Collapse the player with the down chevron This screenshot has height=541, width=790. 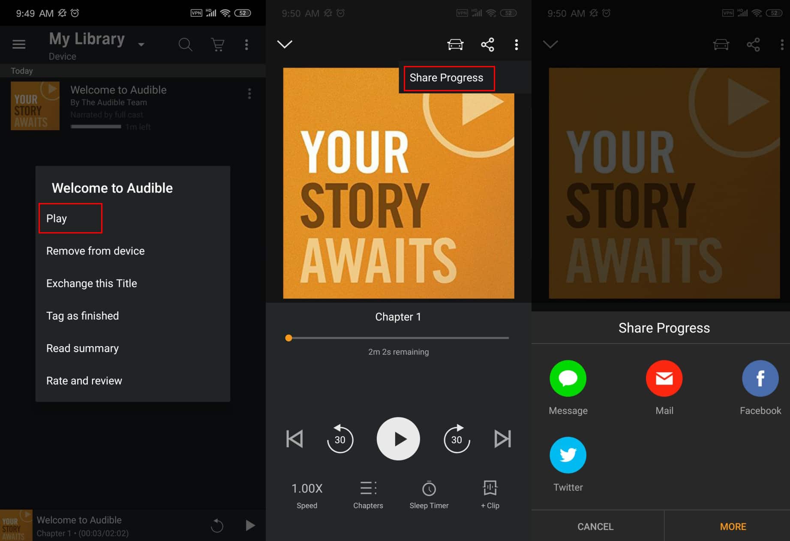point(285,44)
